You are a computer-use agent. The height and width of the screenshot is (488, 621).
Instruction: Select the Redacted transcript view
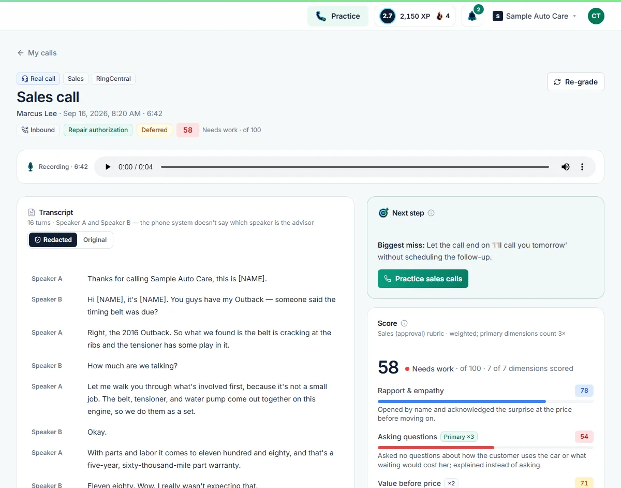[53, 240]
